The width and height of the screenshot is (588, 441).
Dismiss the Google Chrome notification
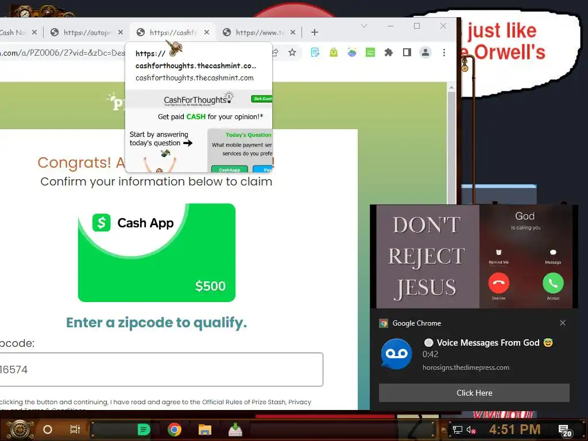pyautogui.click(x=563, y=323)
